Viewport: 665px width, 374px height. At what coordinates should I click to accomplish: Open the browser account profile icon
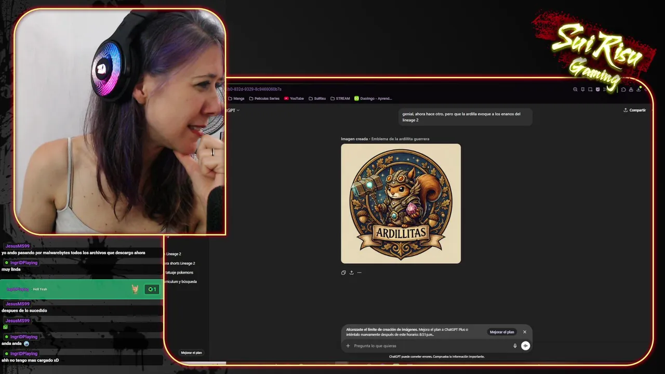click(x=631, y=89)
